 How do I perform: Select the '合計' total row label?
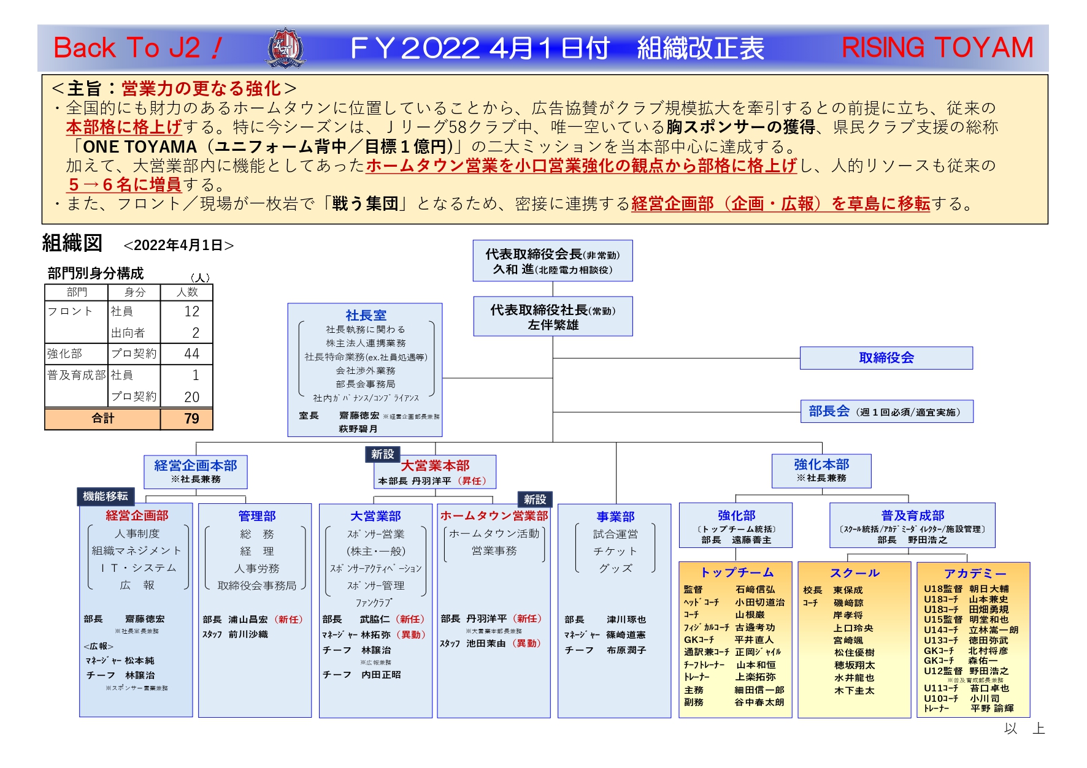[x=102, y=419]
